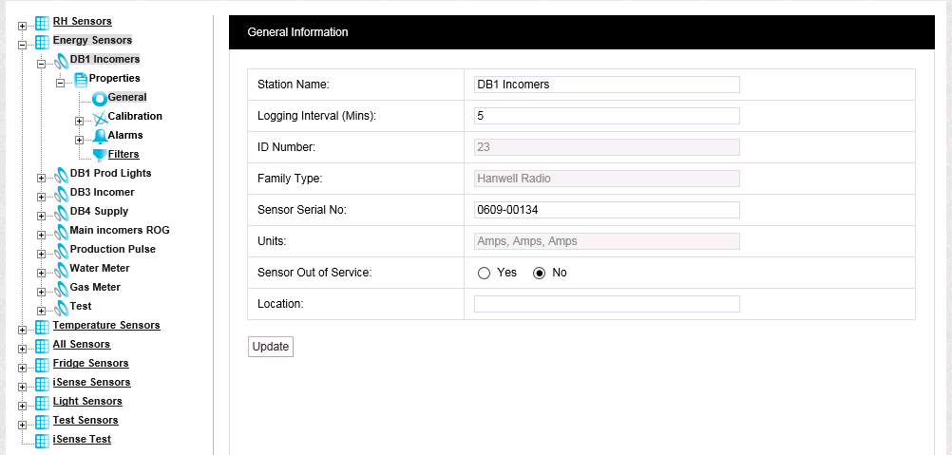Click the Gas Meter sensor icon

pyautogui.click(x=62, y=288)
